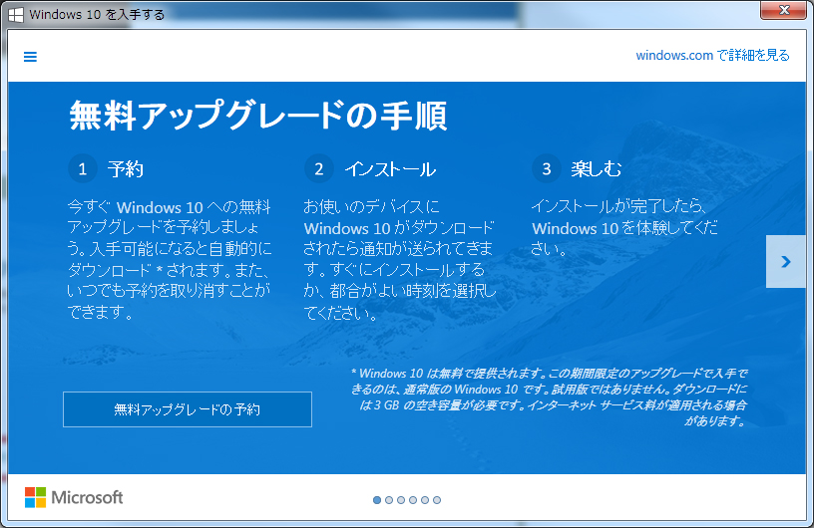
Task: Select the first page indicator dot
Action: (377, 500)
